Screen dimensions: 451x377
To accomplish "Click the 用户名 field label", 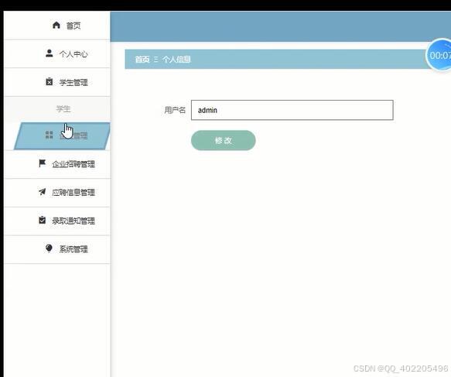I will coord(175,110).
